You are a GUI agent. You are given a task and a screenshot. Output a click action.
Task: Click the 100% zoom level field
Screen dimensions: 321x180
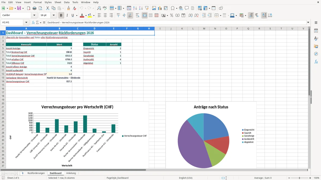point(316,178)
